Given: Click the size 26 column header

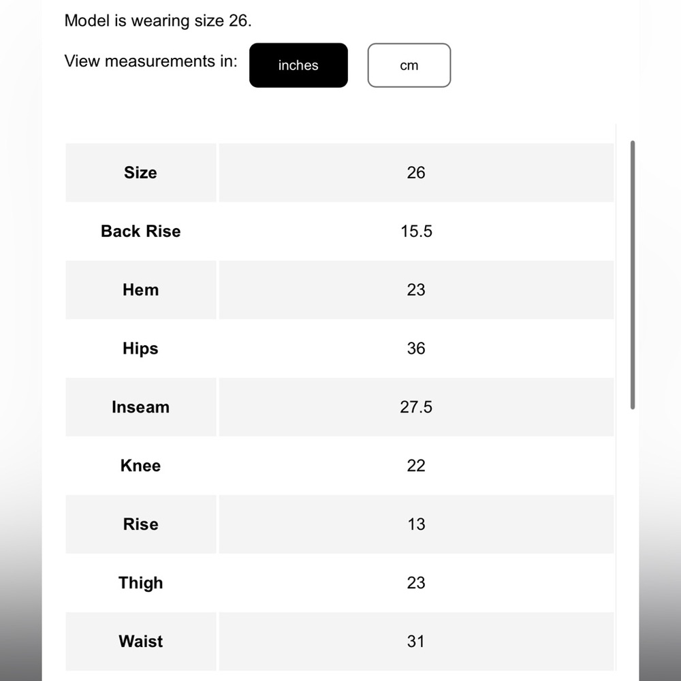Looking at the screenshot, I should [416, 172].
